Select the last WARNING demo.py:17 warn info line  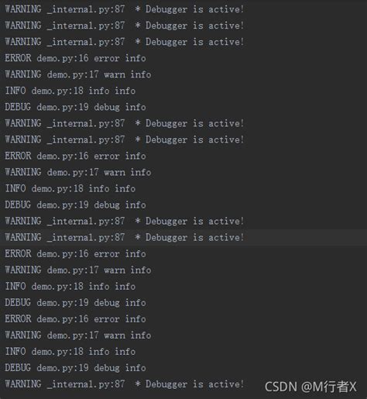pyautogui.click(x=78, y=335)
